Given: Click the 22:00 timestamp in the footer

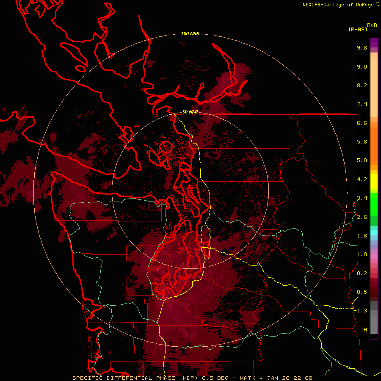Looking at the screenshot, I should (303, 378).
